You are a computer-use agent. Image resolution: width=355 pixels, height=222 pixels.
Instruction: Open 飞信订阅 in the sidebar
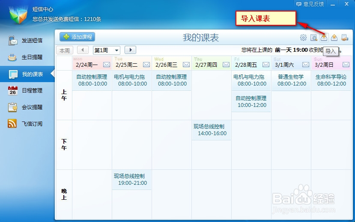tap(27, 124)
